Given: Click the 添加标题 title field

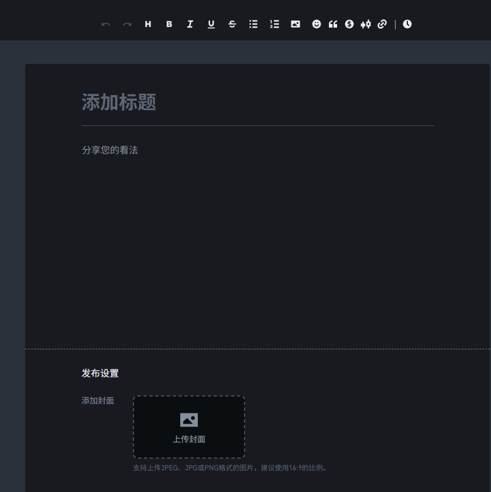Looking at the screenshot, I should [x=257, y=102].
